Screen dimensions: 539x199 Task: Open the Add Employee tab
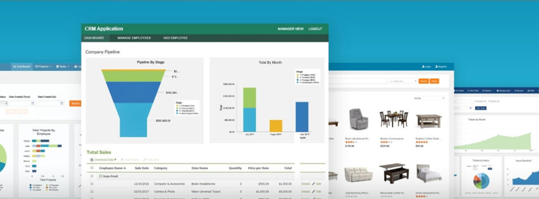[176, 38]
